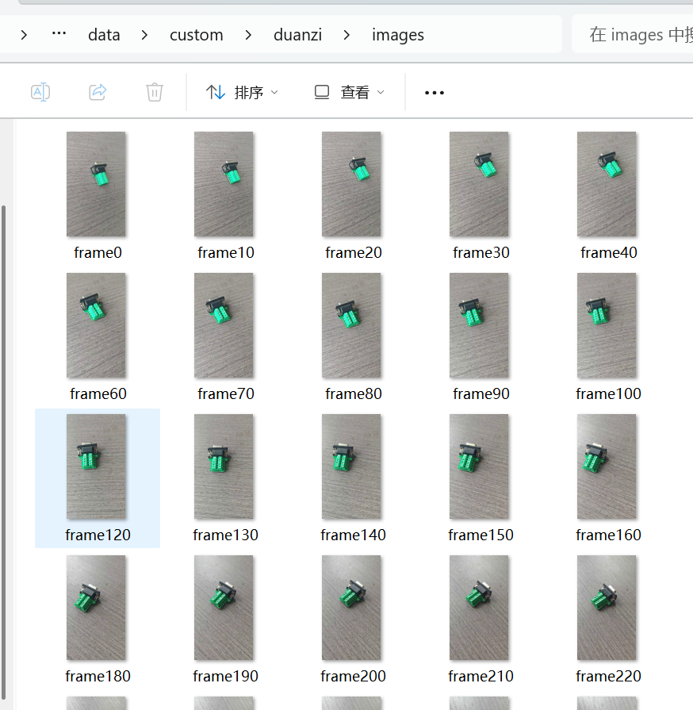Screen dimensions: 693x710
Task: Select the frame150 thumbnail
Action: (x=479, y=466)
